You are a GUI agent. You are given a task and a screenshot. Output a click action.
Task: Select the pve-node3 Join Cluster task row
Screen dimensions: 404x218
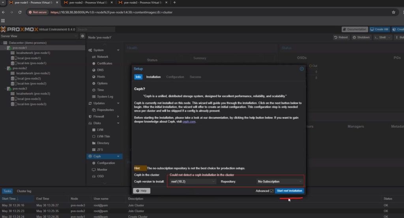[202, 205]
